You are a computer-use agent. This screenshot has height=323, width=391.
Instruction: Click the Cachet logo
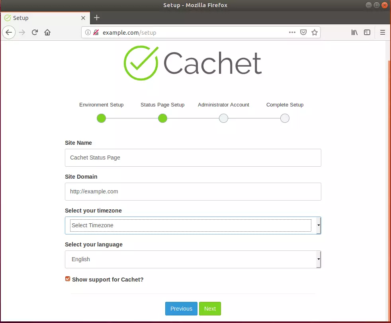tap(193, 63)
